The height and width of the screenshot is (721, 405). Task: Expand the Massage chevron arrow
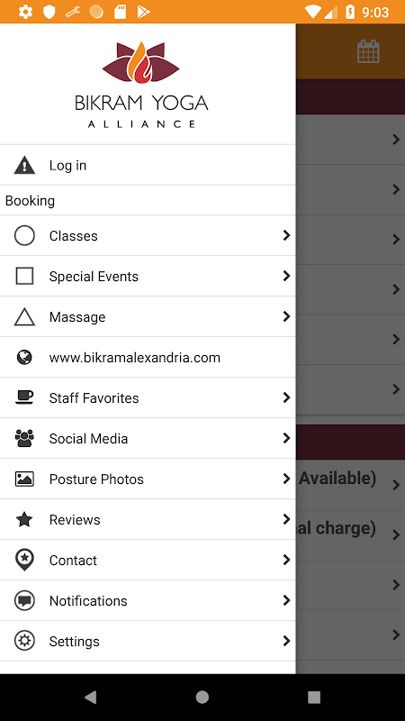pos(286,316)
